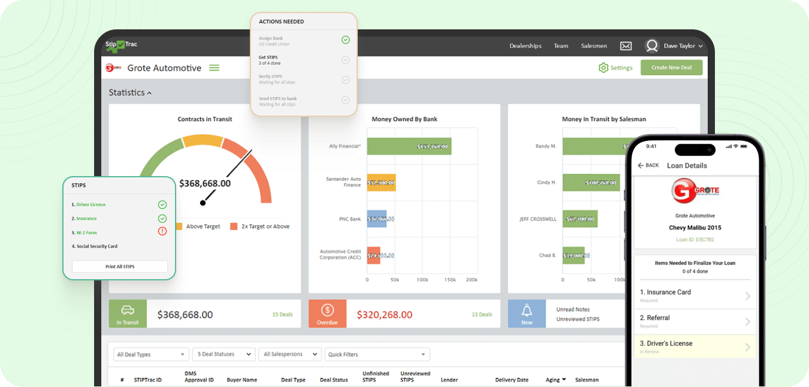This screenshot has width=809, height=387.
Task: Click the Print All STIPS button
Action: point(120,267)
